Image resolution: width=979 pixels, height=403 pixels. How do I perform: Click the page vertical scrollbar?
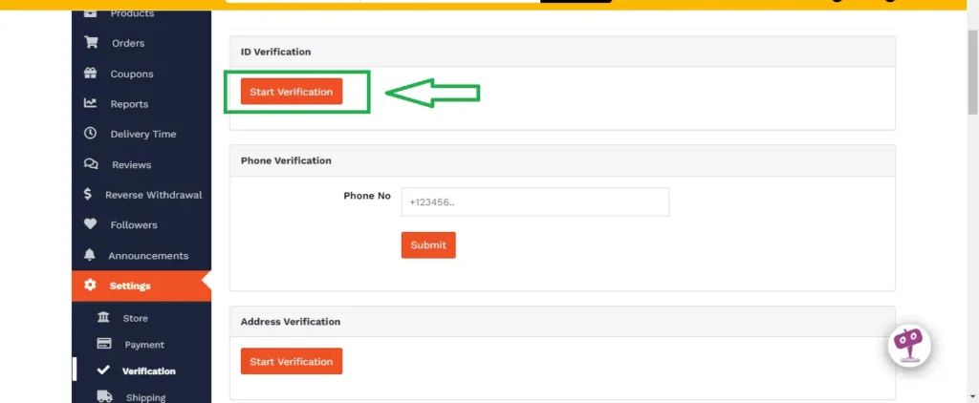pos(971,191)
